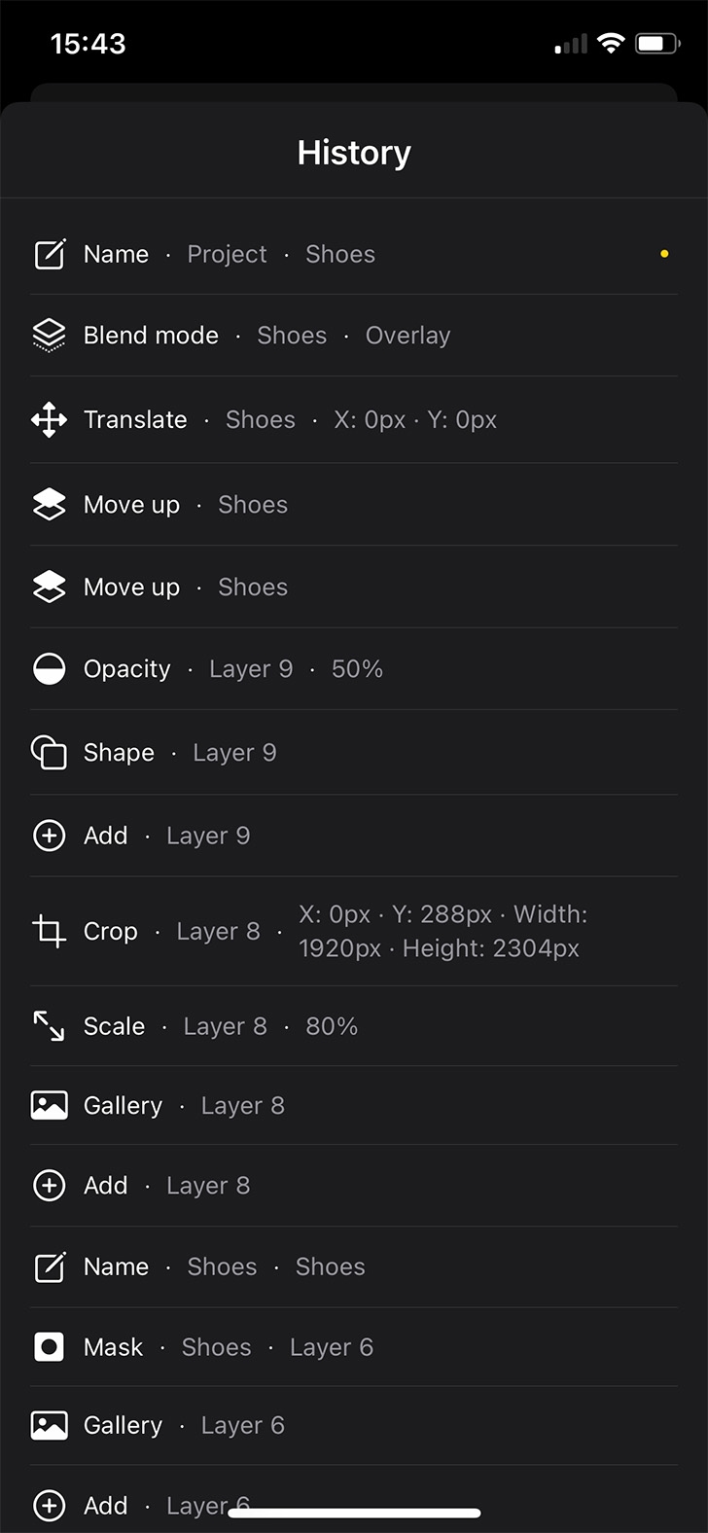Image resolution: width=708 pixels, height=1533 pixels.
Task: Jump to Opacity Layer 9 50% step
Action: coord(354,669)
